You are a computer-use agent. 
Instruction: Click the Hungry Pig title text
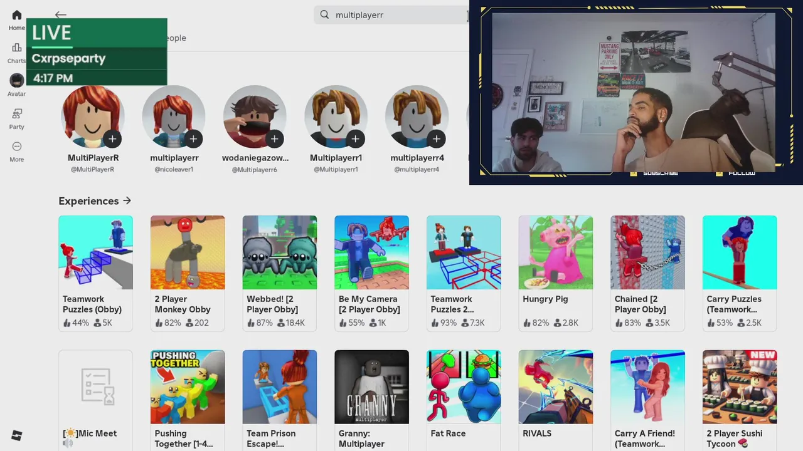coord(545,299)
